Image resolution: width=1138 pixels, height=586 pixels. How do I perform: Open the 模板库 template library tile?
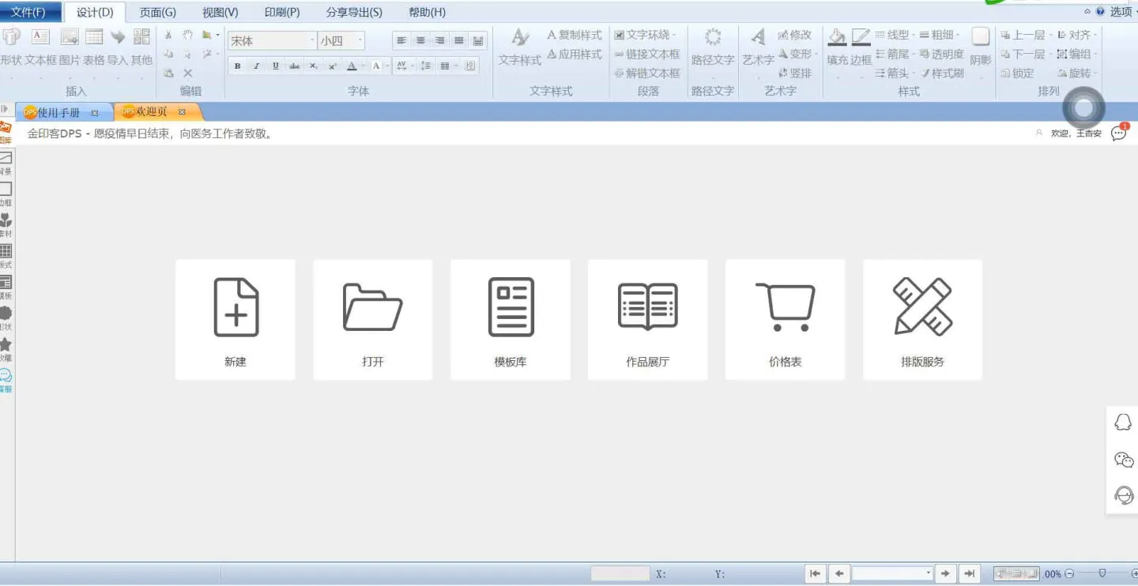pos(511,320)
